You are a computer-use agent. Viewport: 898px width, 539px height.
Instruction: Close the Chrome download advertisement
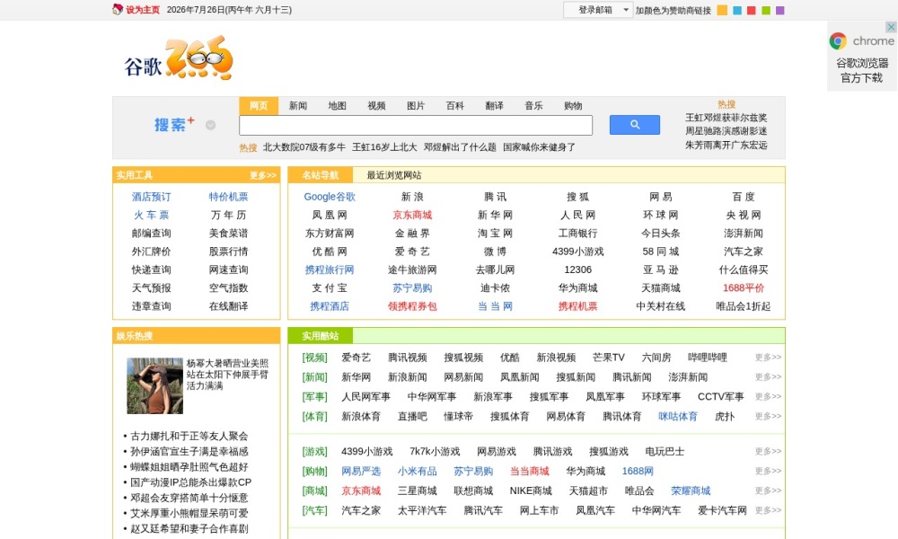[x=891, y=27]
